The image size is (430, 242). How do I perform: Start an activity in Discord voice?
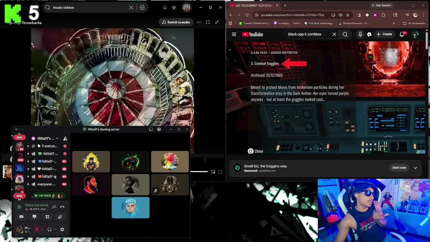[x=47, y=217]
